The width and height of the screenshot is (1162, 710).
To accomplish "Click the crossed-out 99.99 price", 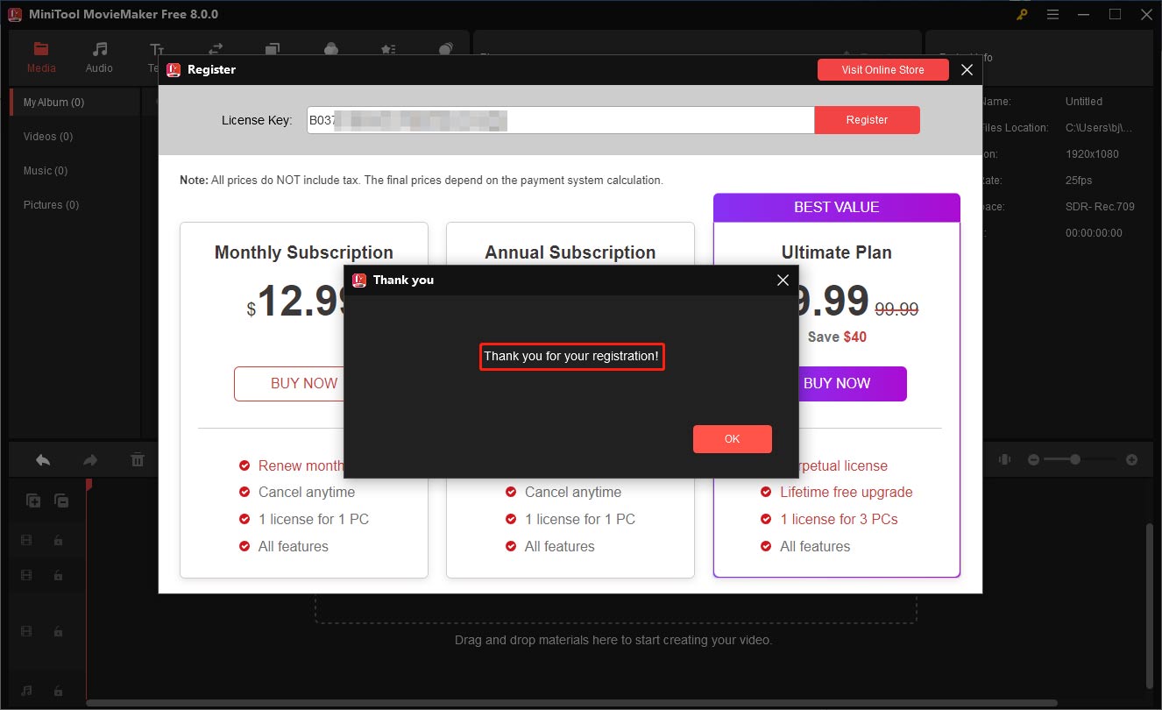I will click(896, 309).
